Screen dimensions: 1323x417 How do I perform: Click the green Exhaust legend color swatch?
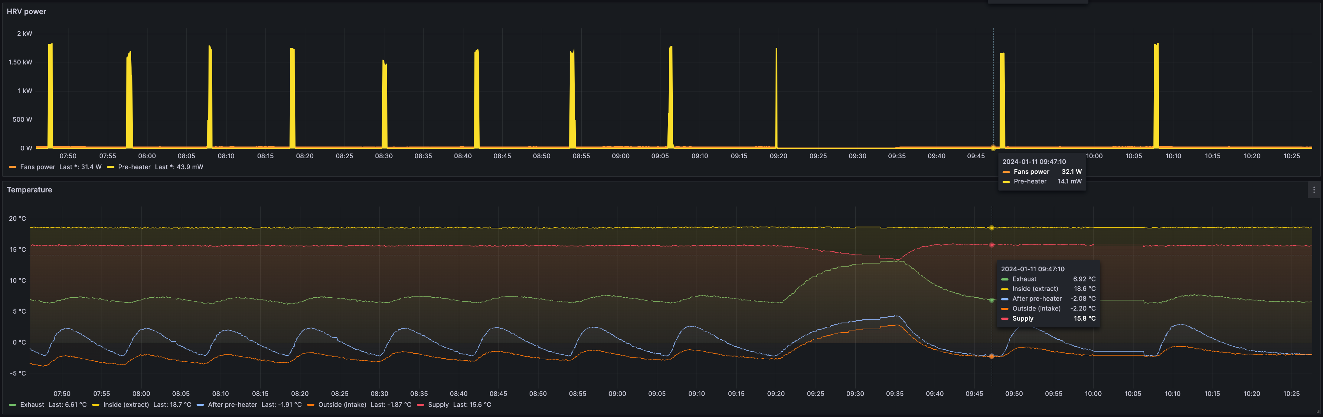tap(12, 405)
